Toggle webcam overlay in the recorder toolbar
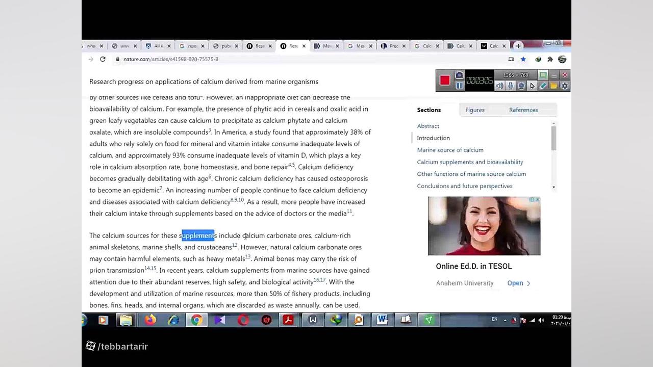 521,86
